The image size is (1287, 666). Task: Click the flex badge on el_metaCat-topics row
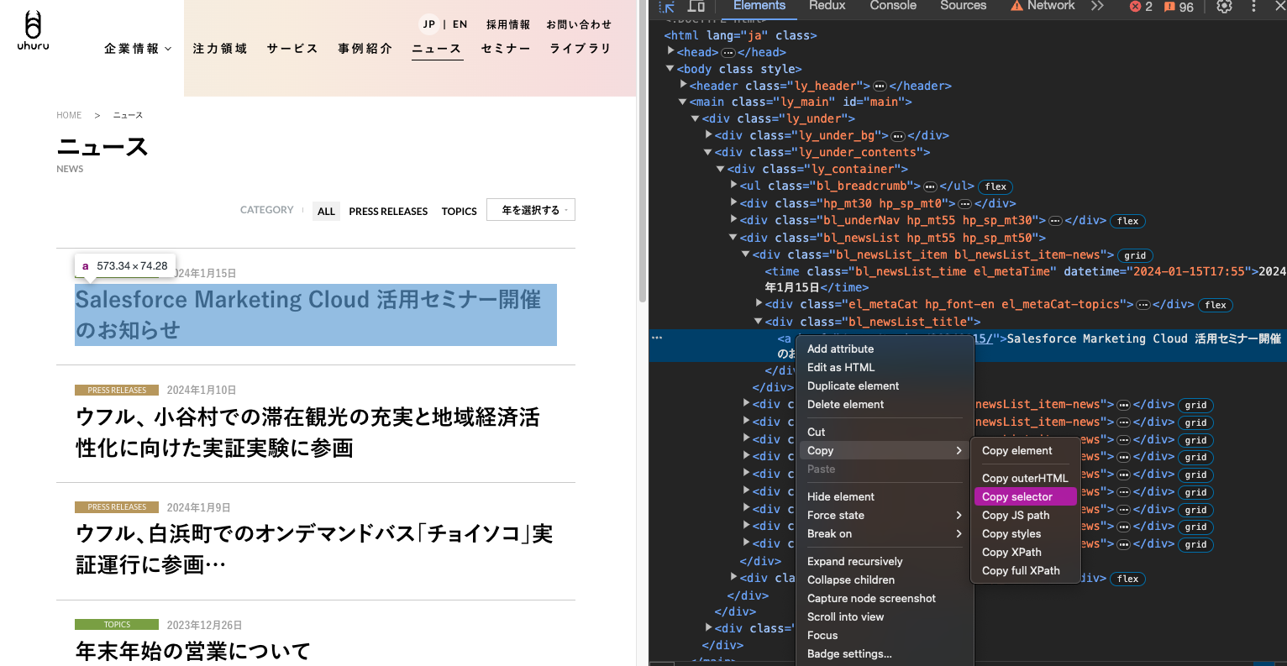(1216, 305)
